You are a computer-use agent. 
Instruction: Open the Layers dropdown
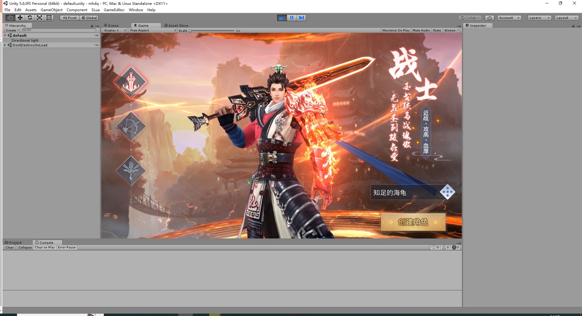coord(539,18)
